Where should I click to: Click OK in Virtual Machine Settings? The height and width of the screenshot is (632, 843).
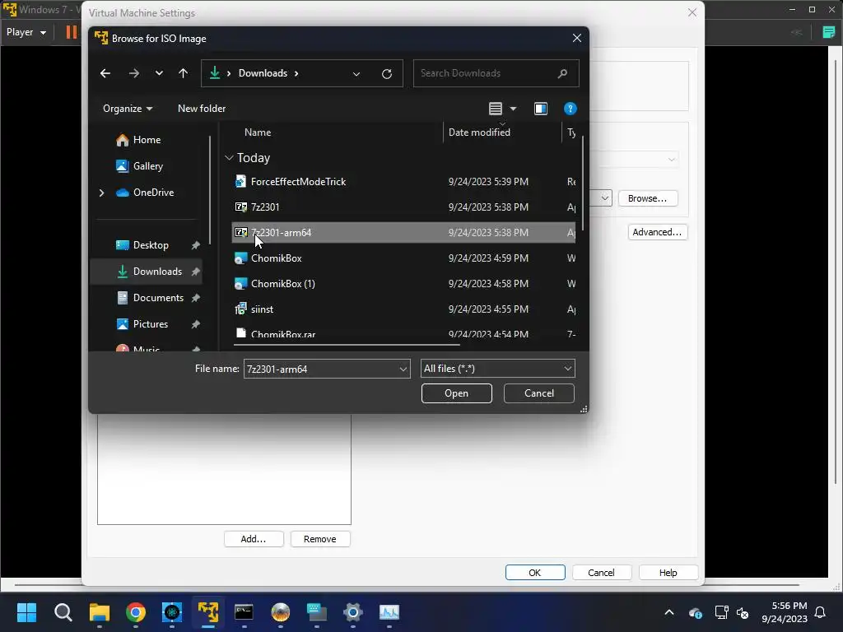pos(535,573)
